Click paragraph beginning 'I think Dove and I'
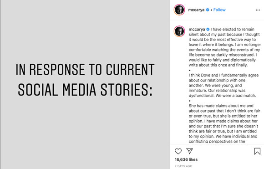The width and height of the screenshot is (264, 169). coord(223,85)
